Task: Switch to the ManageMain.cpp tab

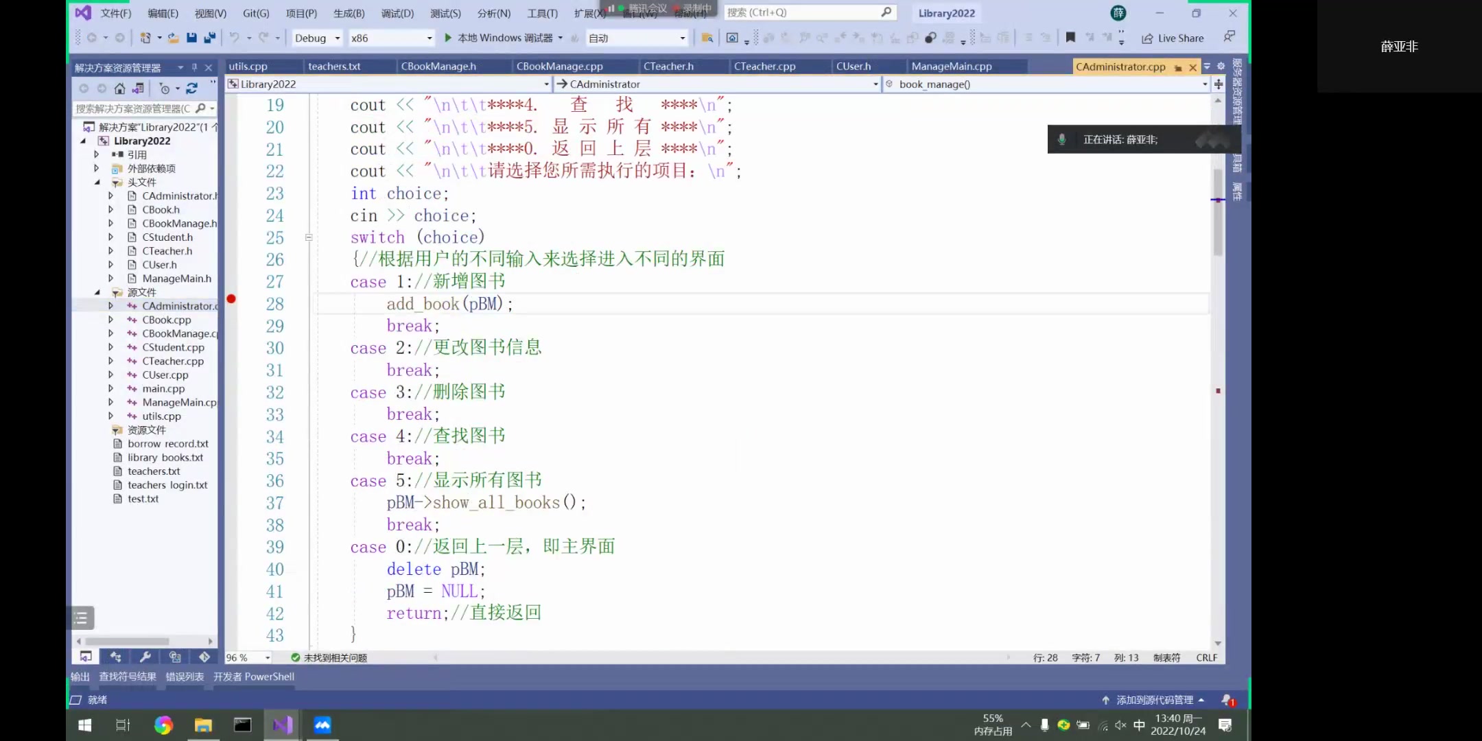Action: [951, 66]
